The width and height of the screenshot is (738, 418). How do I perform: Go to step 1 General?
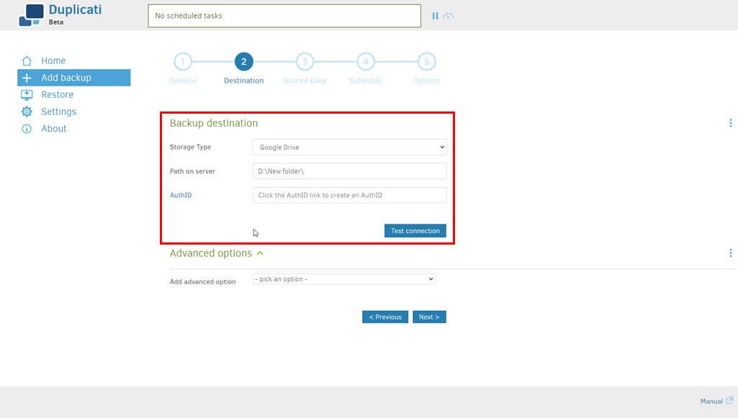point(183,62)
